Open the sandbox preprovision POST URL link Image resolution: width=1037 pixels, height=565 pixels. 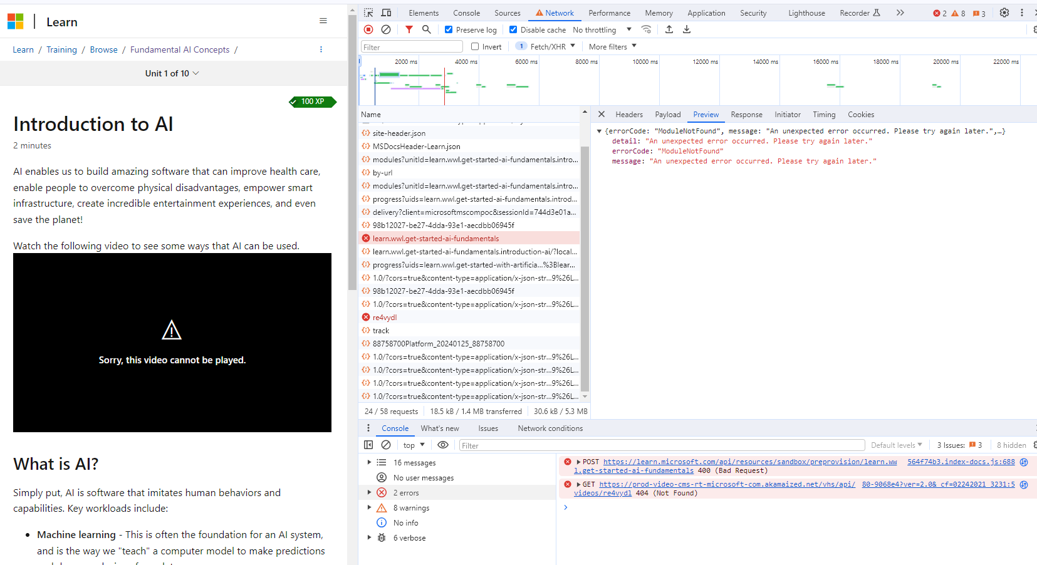click(736, 466)
